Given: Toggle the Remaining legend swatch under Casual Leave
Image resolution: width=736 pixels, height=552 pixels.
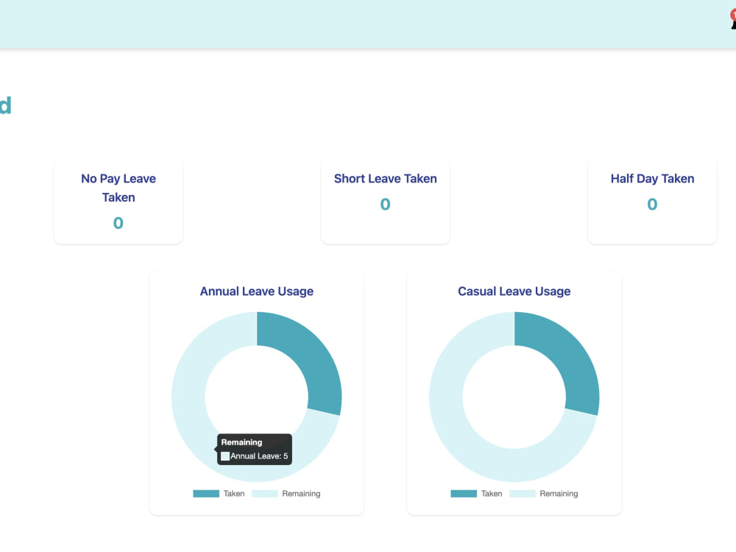Looking at the screenshot, I should tap(523, 493).
